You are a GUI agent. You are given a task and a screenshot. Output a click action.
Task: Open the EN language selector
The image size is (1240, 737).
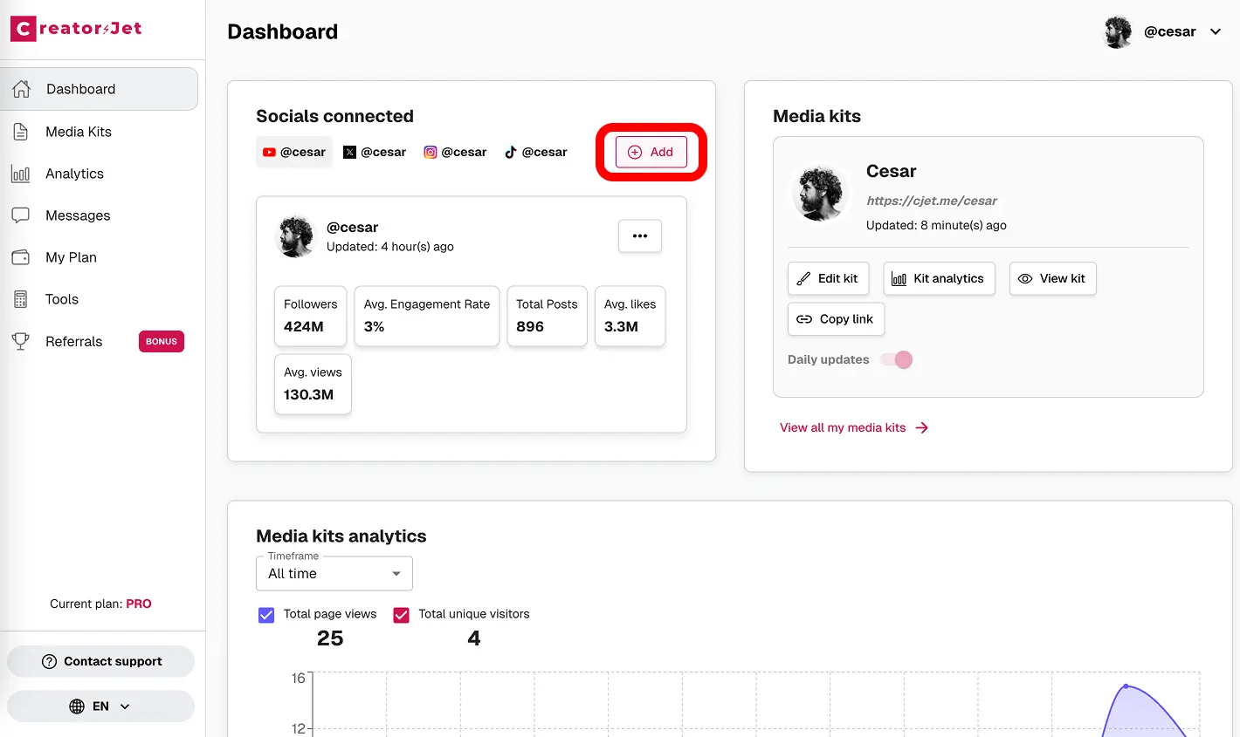(x=100, y=706)
